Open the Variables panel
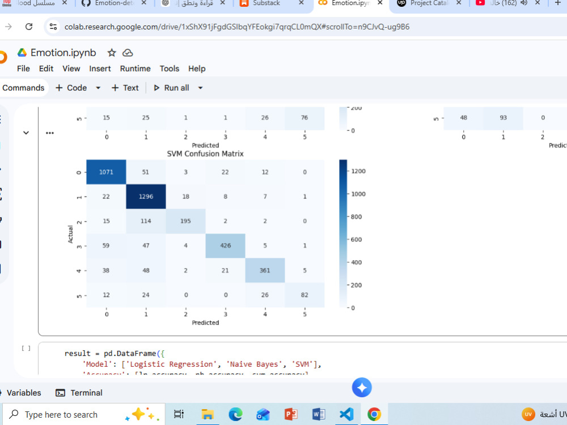567x425 pixels. coord(20,393)
